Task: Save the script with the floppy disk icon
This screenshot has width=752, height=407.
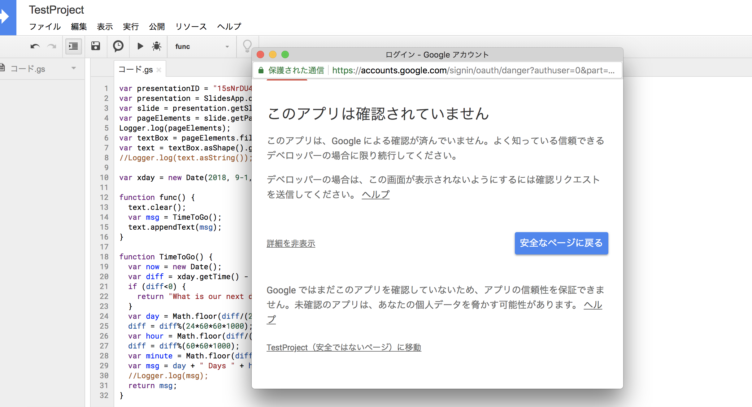Action: (x=96, y=46)
